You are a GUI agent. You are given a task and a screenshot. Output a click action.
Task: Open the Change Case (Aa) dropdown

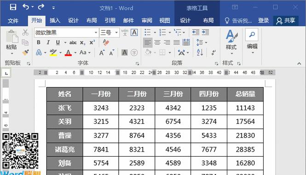pos(85,52)
